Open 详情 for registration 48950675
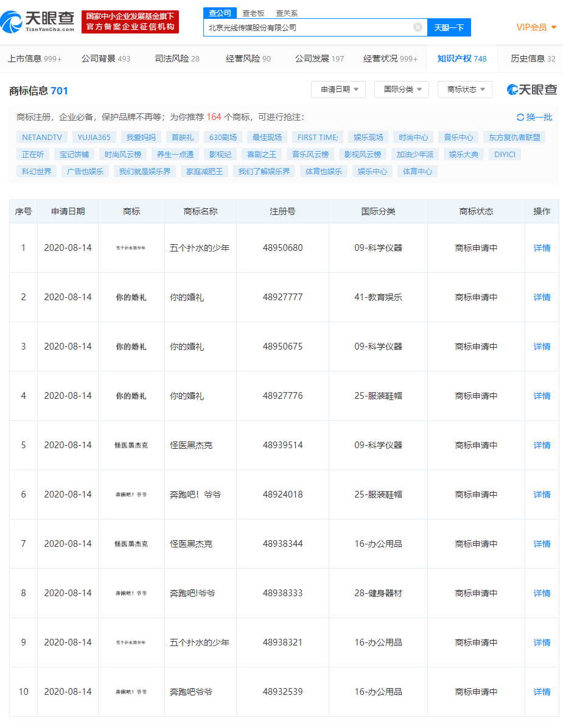 (542, 346)
